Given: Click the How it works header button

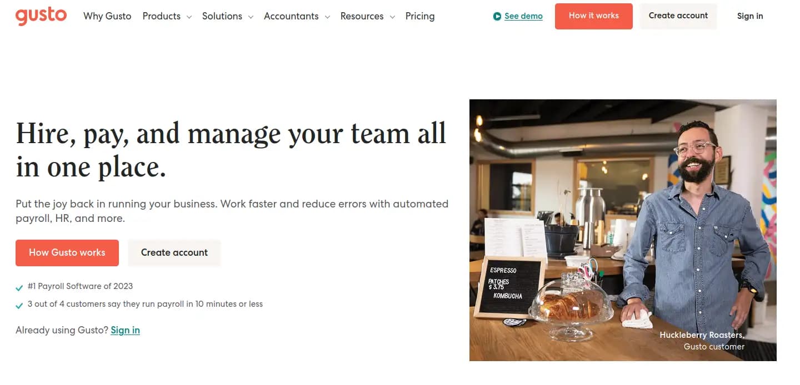Looking at the screenshot, I should tap(593, 16).
